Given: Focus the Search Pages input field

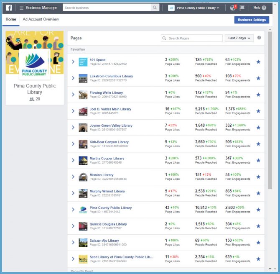Looking at the screenshot, I should click(192, 38).
